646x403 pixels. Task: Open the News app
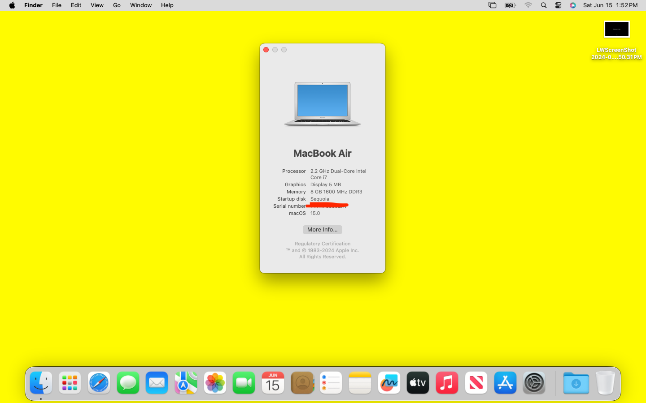(x=476, y=383)
